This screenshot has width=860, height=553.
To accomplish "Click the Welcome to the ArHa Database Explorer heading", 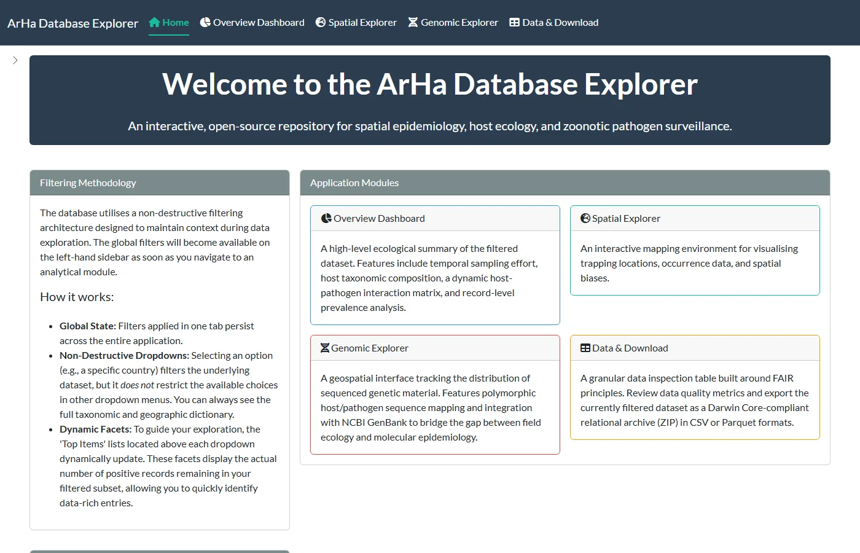I will point(430,84).
